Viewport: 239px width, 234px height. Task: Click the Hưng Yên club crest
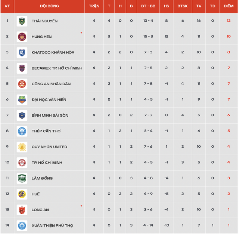point(22,37)
